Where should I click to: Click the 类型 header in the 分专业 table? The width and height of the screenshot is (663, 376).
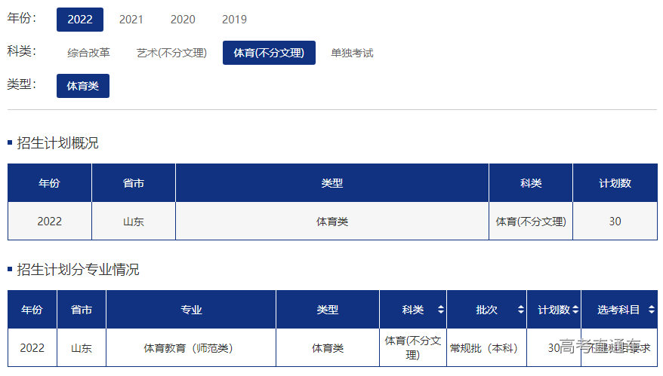[x=328, y=310]
